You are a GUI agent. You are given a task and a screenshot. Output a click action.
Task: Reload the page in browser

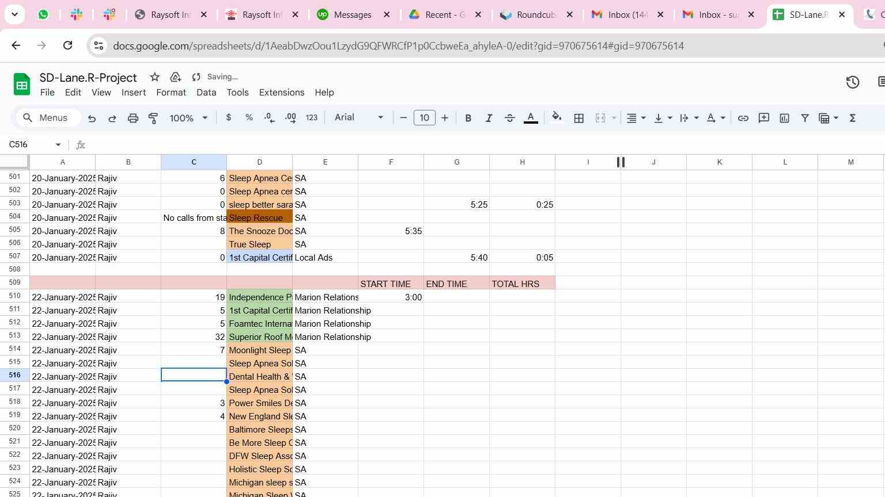67,45
